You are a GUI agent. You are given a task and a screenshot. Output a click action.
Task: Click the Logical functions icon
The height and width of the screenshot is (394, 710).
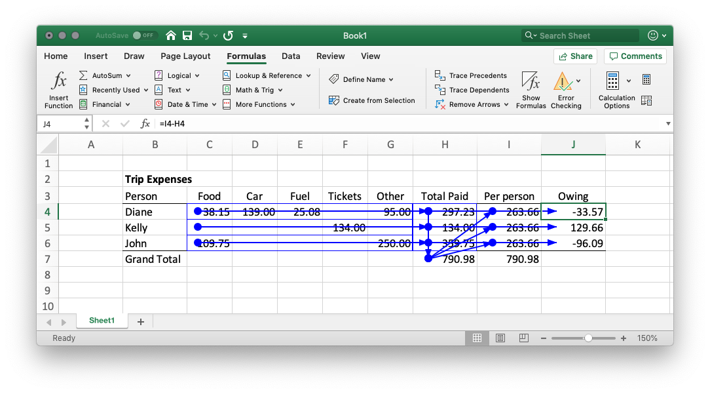point(159,75)
